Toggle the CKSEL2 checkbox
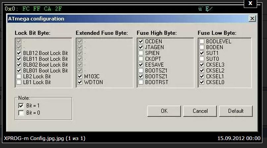 coord(202,71)
